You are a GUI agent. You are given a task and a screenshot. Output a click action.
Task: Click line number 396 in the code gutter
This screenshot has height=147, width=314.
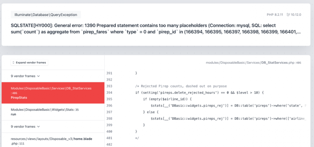point(109,106)
